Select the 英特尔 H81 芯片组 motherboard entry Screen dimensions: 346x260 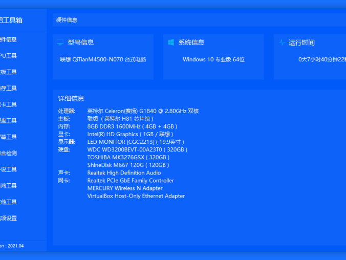pyautogui.click(x=120, y=119)
